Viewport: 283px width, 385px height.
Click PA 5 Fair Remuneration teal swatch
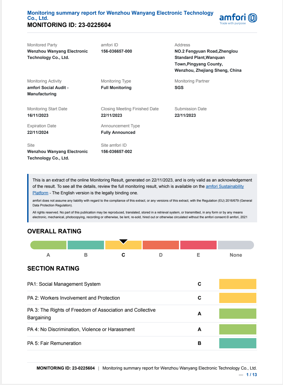(238, 343)
